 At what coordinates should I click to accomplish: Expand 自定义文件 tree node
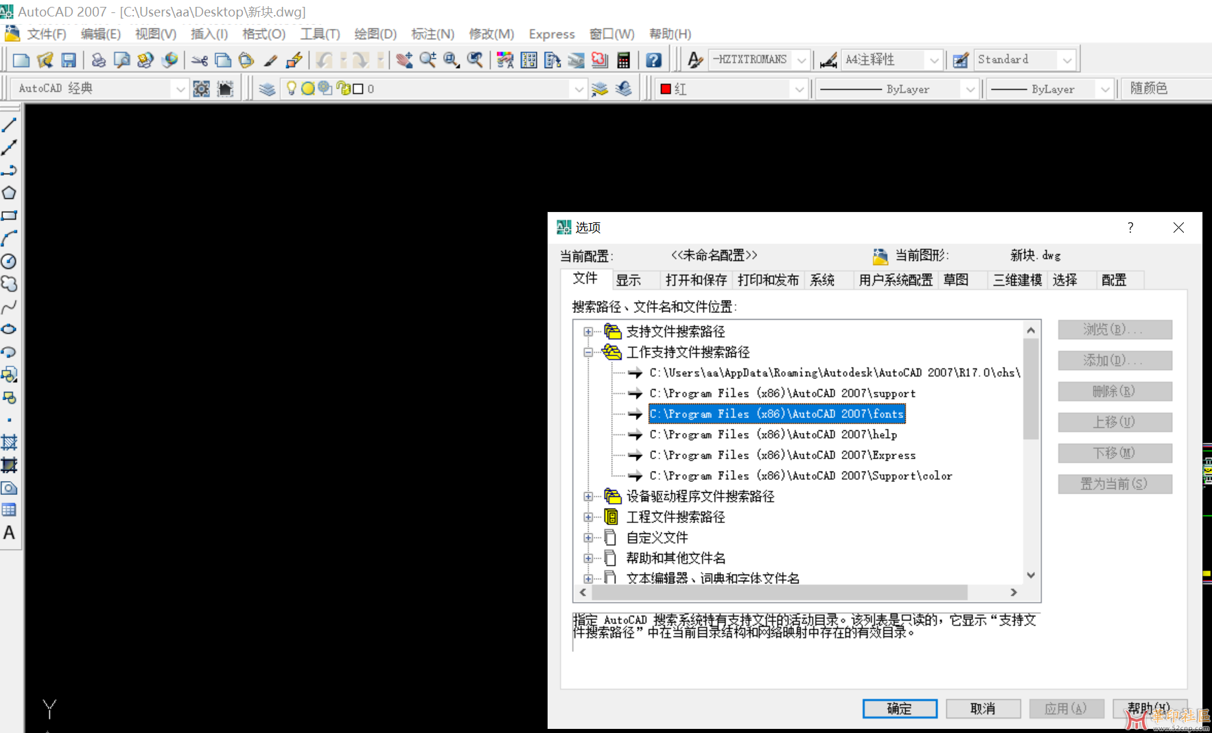(x=588, y=537)
